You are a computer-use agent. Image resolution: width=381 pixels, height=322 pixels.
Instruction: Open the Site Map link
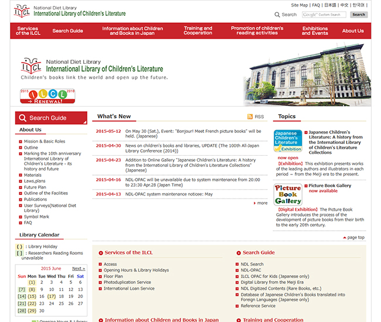[300, 5]
